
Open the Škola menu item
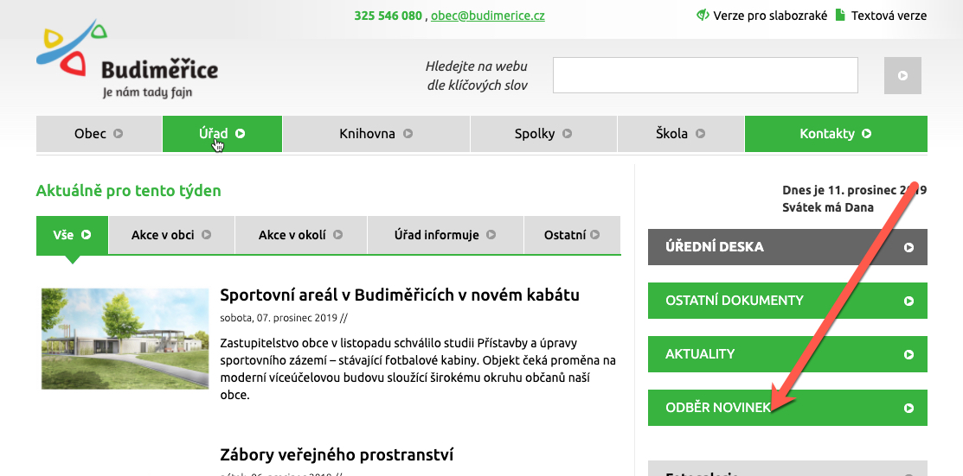[x=680, y=134]
